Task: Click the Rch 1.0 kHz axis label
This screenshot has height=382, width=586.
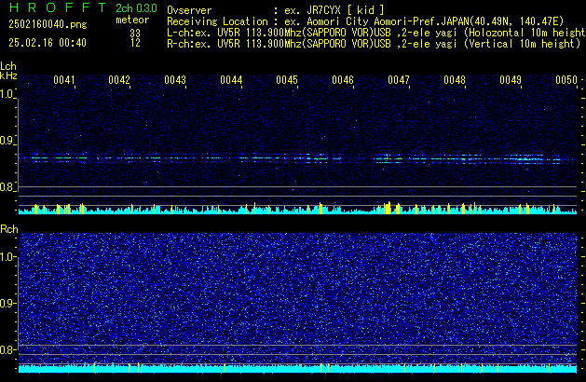Action: point(7,257)
